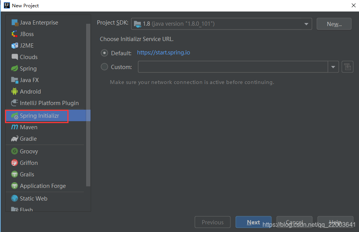Select the Spring Initializr label
Viewport: 359px width, 232px height.
pos(39,116)
